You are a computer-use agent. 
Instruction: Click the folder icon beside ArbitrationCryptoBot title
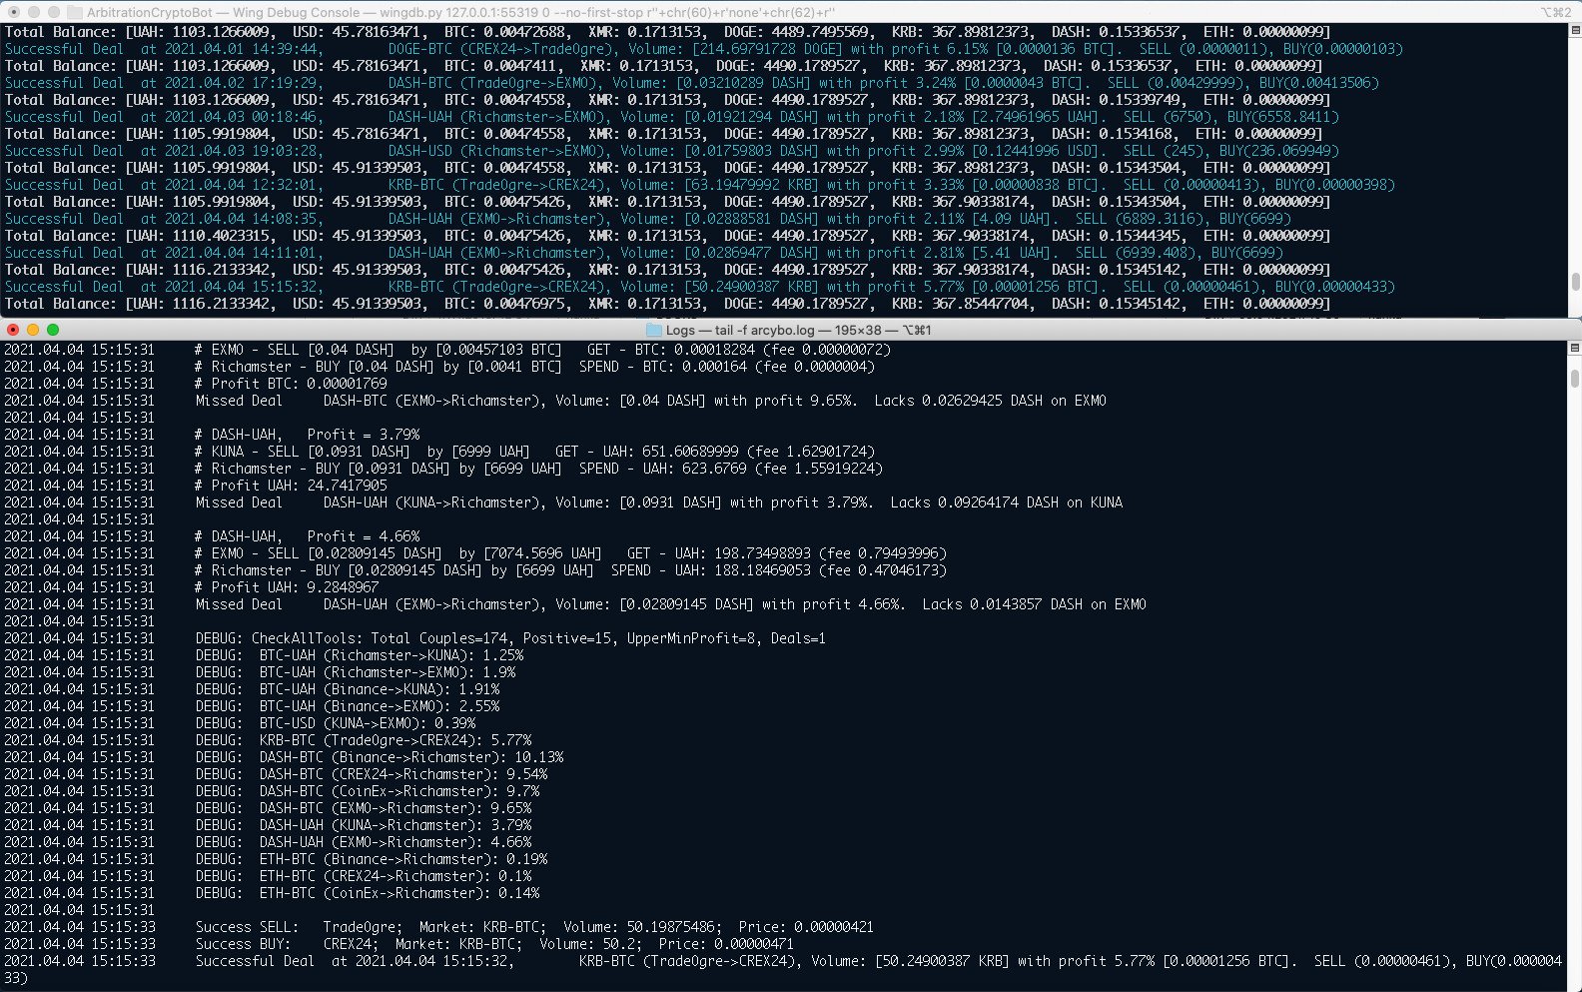pyautogui.click(x=74, y=13)
